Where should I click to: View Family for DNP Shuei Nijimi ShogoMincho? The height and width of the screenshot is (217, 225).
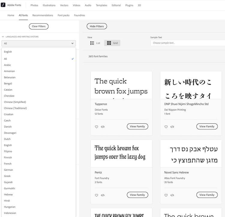[207, 126]
